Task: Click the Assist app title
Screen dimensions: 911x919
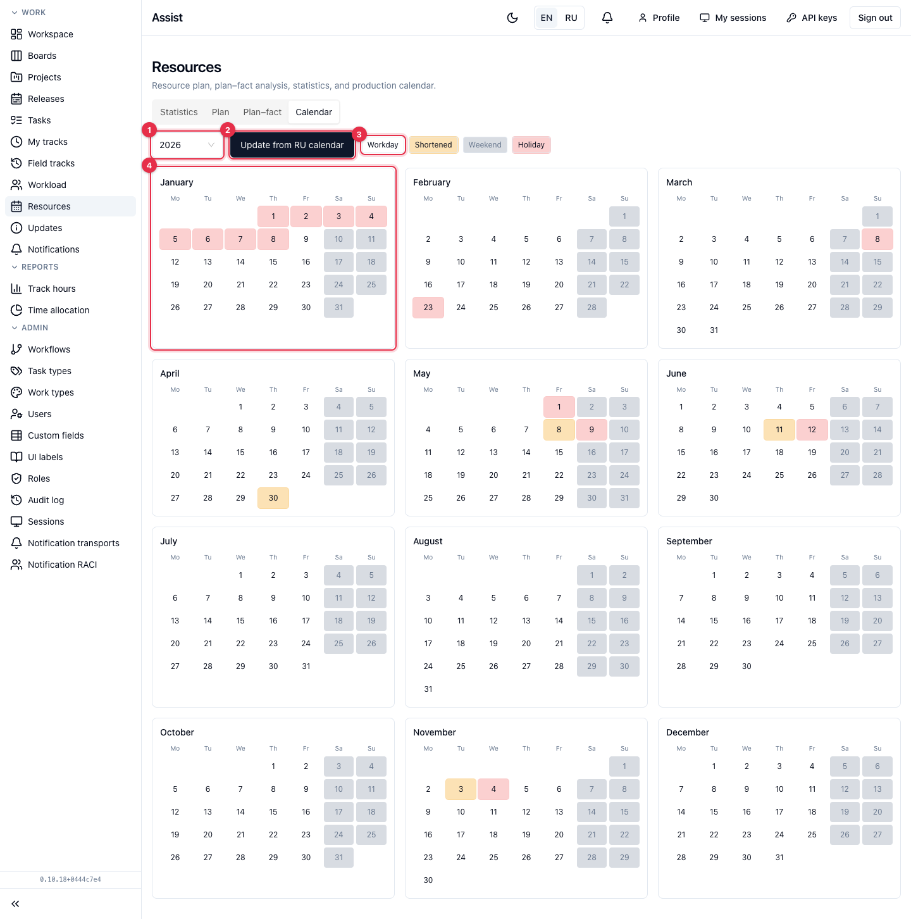Action: coord(167,18)
